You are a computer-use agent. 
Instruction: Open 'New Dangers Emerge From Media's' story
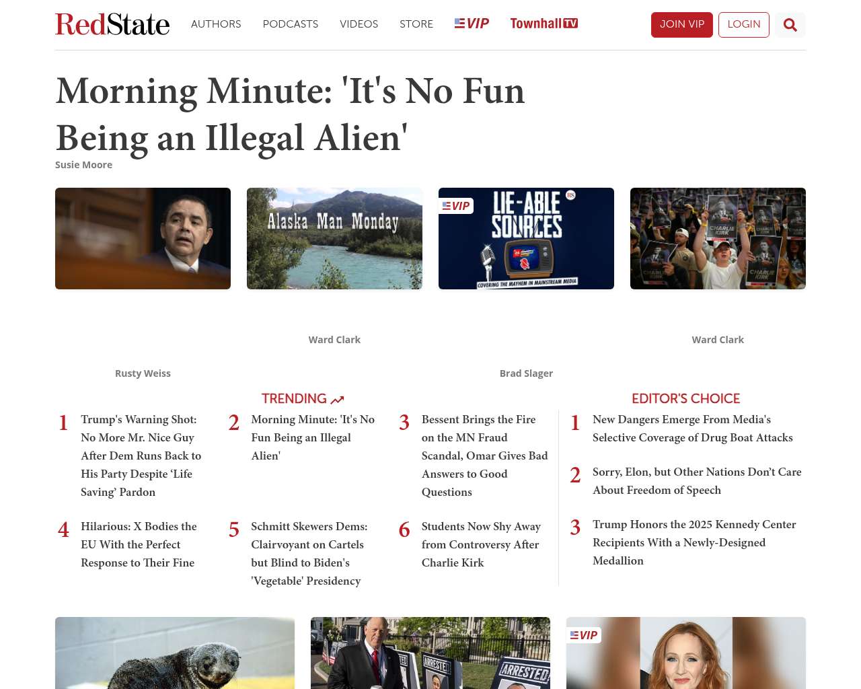[x=693, y=429]
